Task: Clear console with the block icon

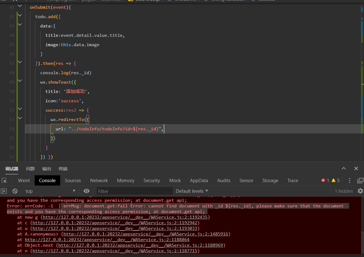Action: [x=15, y=191]
